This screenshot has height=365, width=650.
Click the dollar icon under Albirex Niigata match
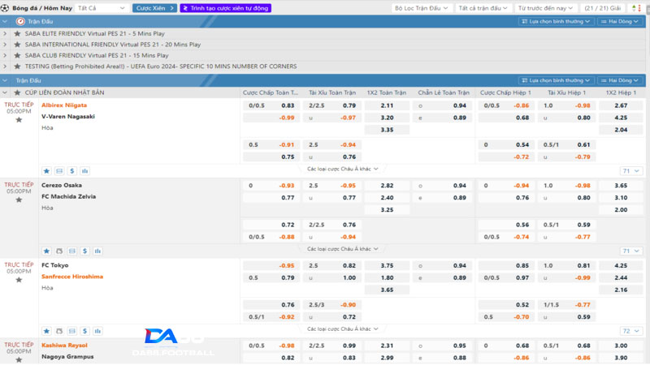pos(72,171)
